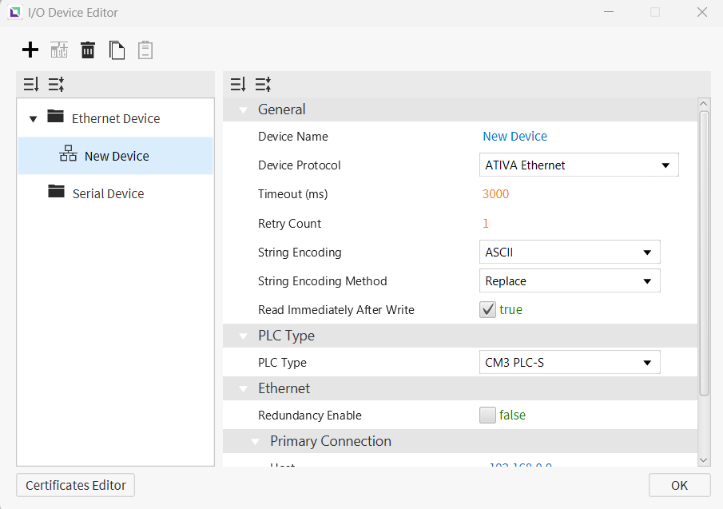Toggle Read Immediately After Write checkbox
Screen dimensions: 723x509
point(487,309)
